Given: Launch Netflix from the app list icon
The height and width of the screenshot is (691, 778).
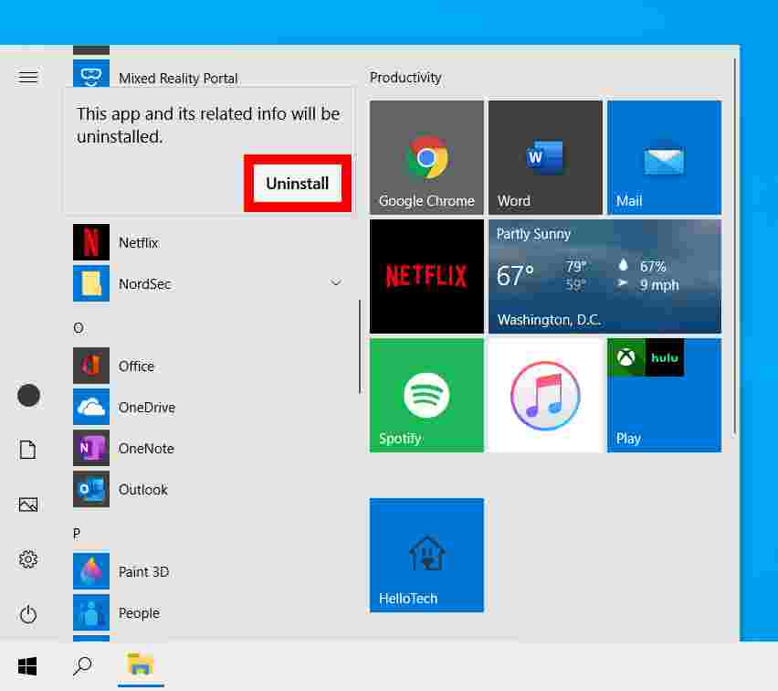Looking at the screenshot, I should click(91, 242).
